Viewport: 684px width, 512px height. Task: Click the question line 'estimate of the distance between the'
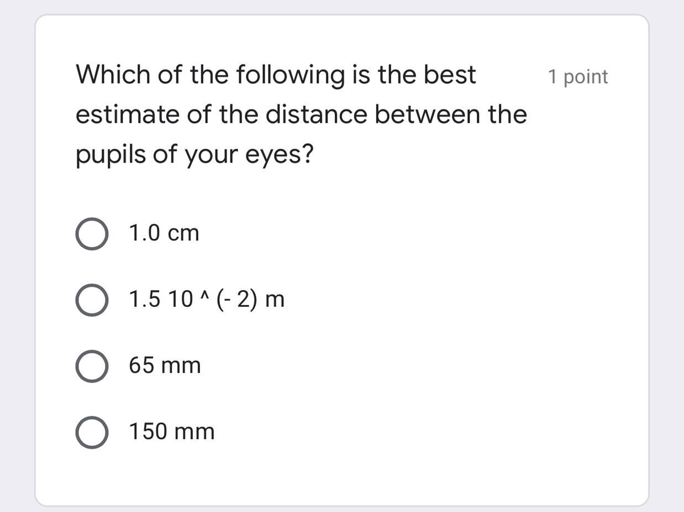301,114
